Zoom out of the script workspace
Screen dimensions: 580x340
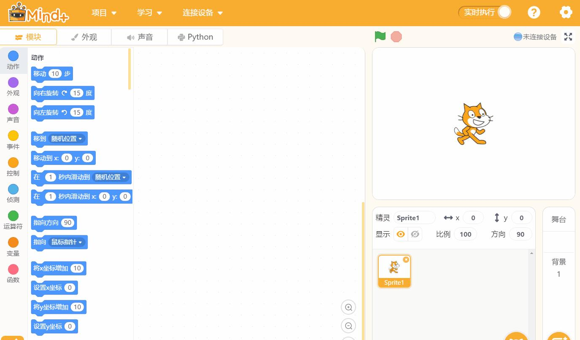click(348, 326)
